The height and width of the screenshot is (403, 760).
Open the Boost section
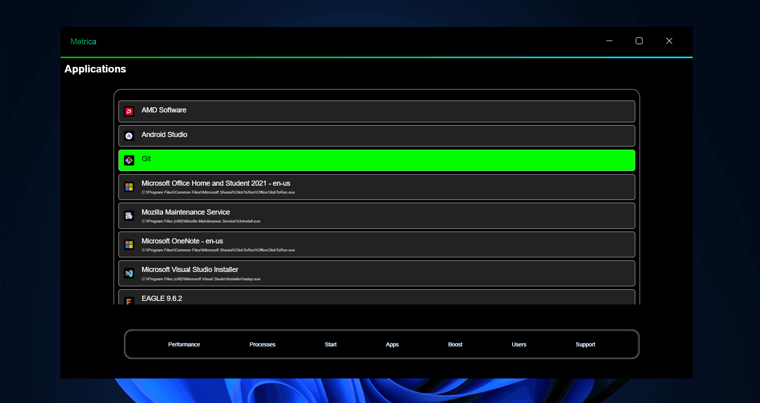455,344
